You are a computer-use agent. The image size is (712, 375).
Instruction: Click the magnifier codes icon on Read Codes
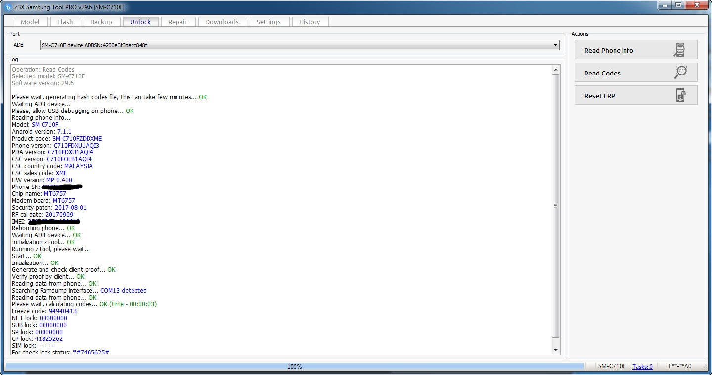[x=681, y=73]
